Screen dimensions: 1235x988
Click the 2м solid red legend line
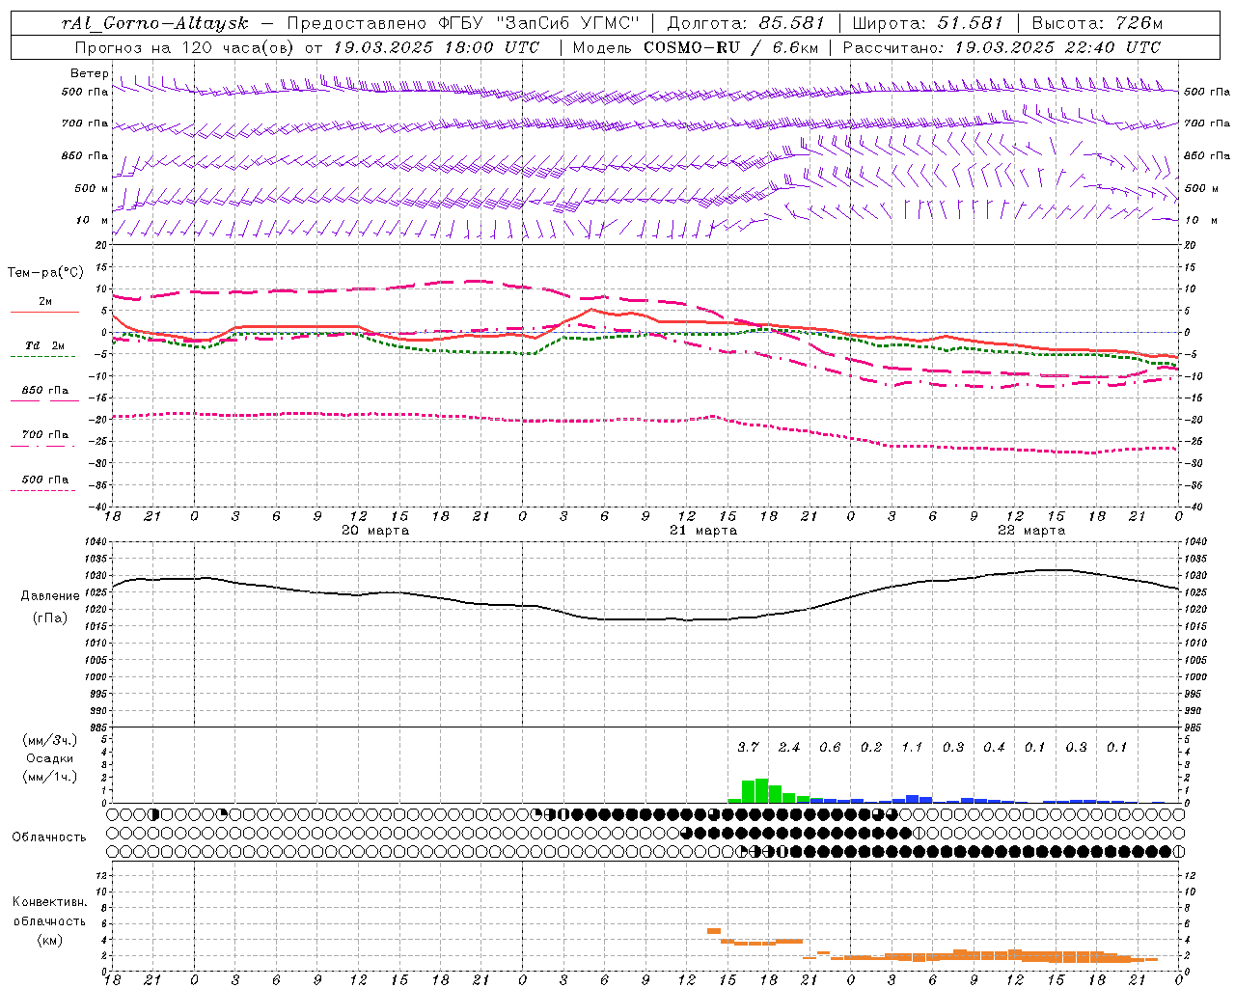tap(44, 312)
